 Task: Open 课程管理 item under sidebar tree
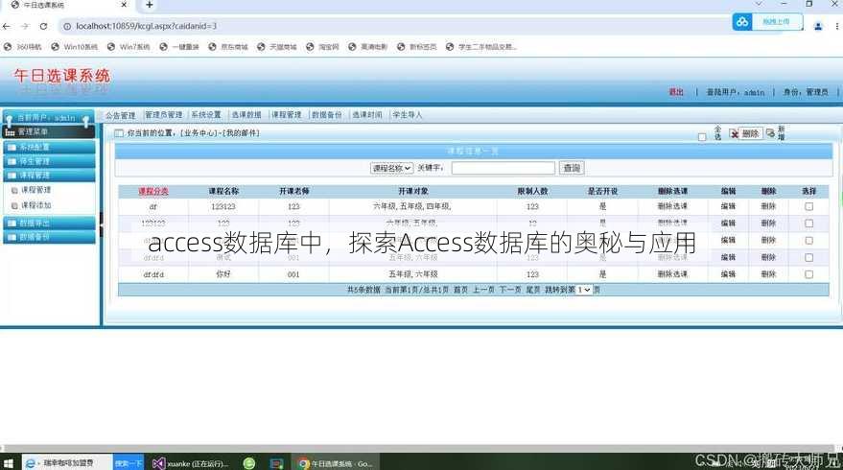pyautogui.click(x=35, y=190)
